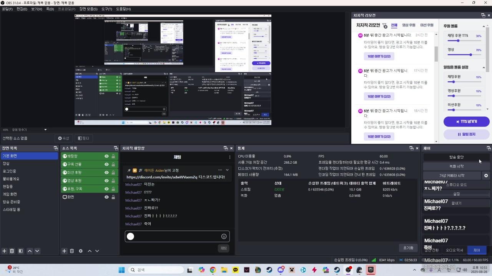Open Discord from the taskbar
The image size is (492, 276).
click(281, 270)
